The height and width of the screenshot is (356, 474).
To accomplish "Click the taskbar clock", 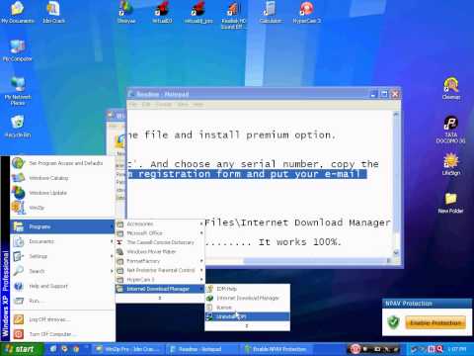I will point(457,349).
